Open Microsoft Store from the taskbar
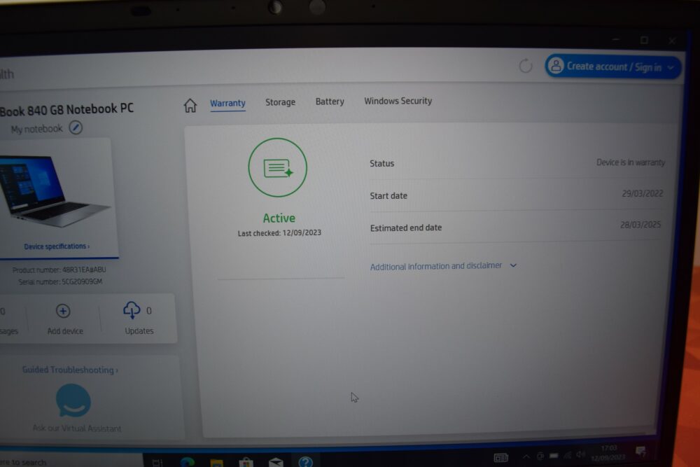Screen dimensions: 700x467 tap(246, 463)
